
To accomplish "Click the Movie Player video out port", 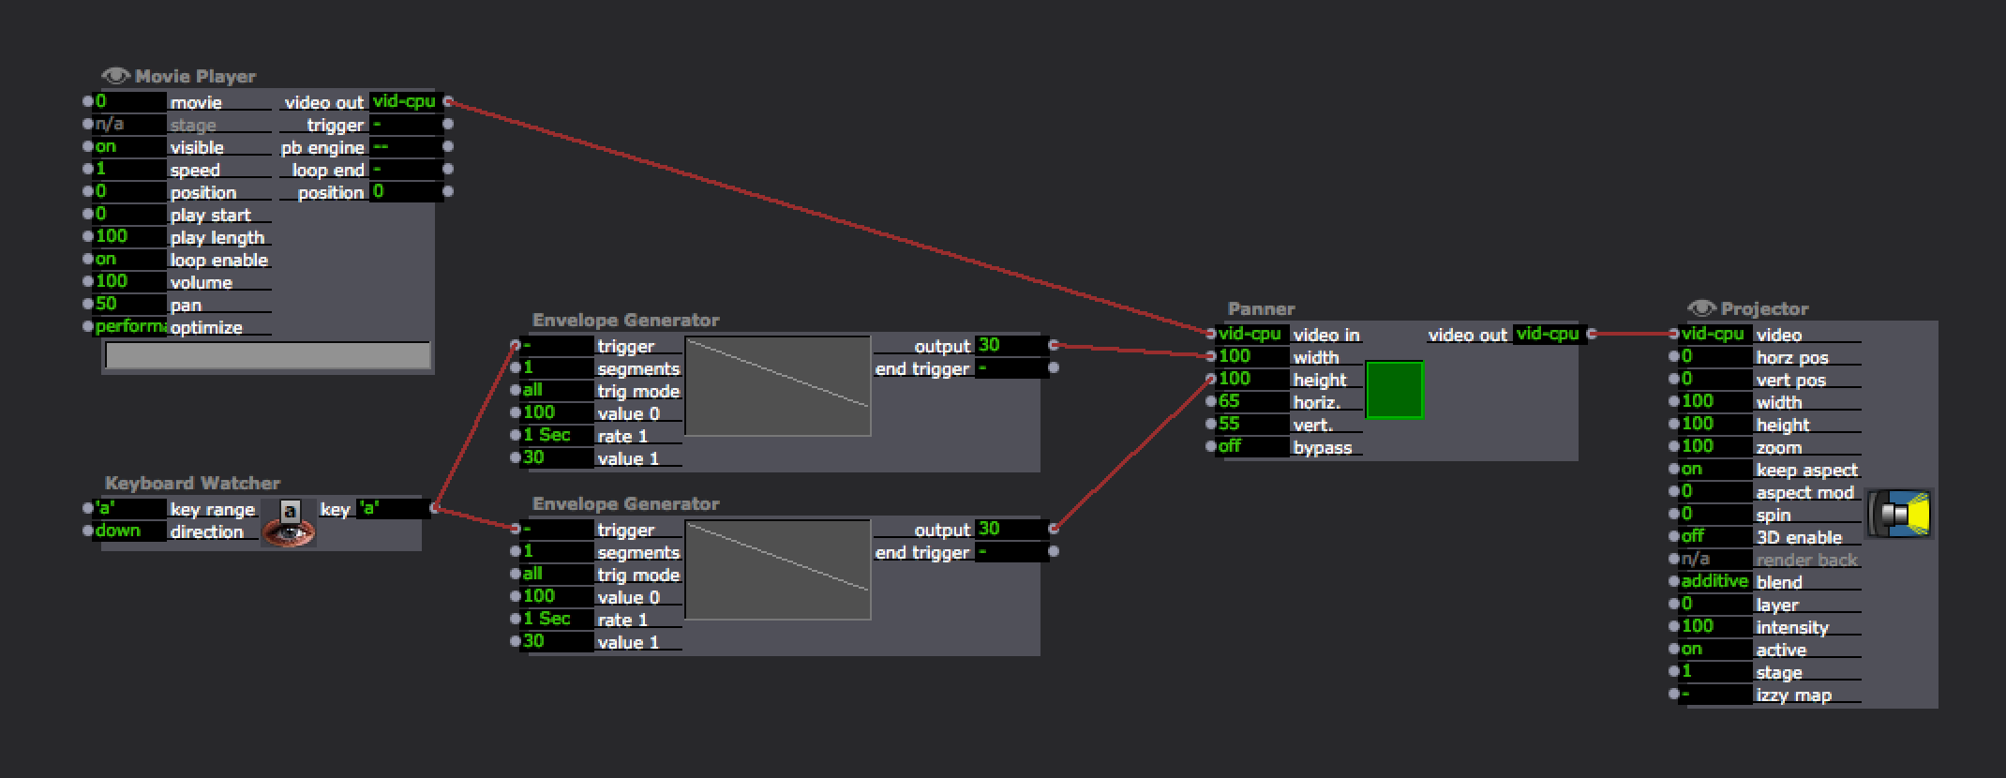I will [x=448, y=101].
